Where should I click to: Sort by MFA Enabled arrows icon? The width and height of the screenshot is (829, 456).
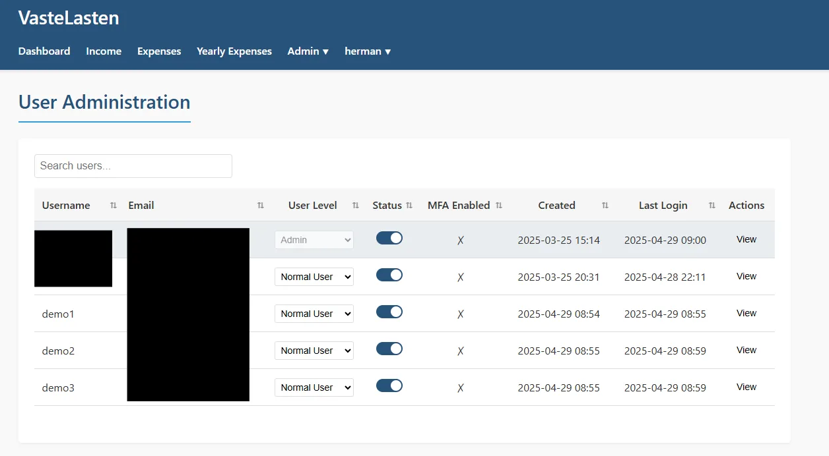(499, 206)
